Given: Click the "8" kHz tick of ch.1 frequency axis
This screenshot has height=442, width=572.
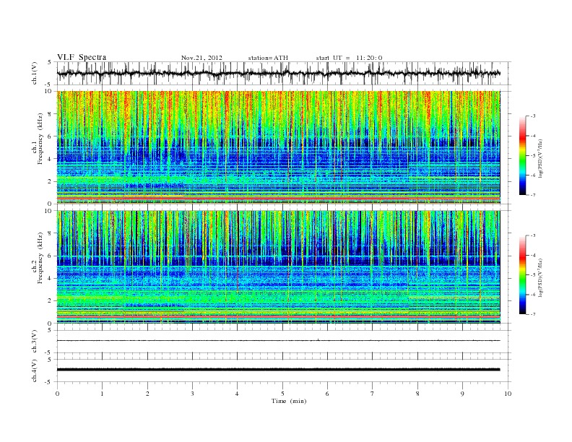Looking at the screenshot, I should click(x=51, y=114).
